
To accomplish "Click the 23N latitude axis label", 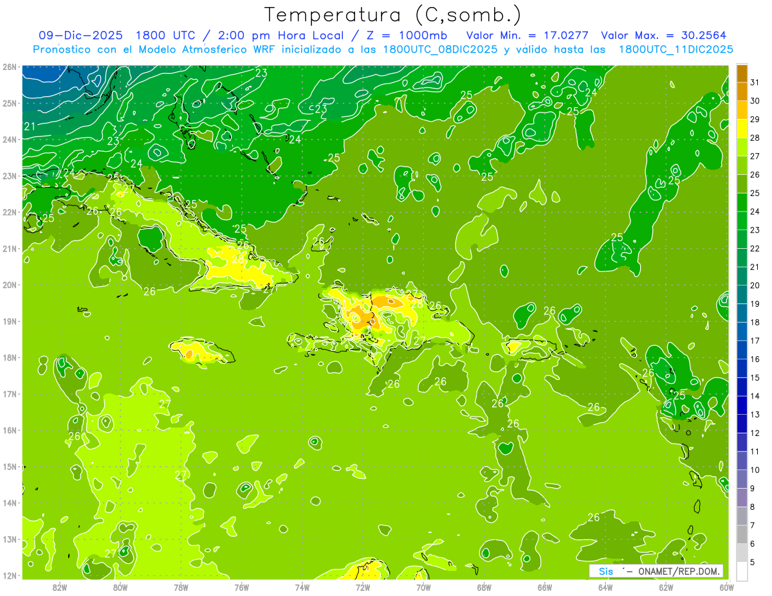I will pos(10,176).
